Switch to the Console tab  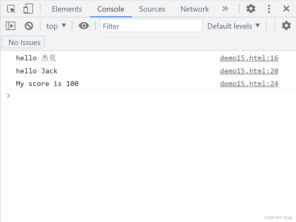(111, 9)
